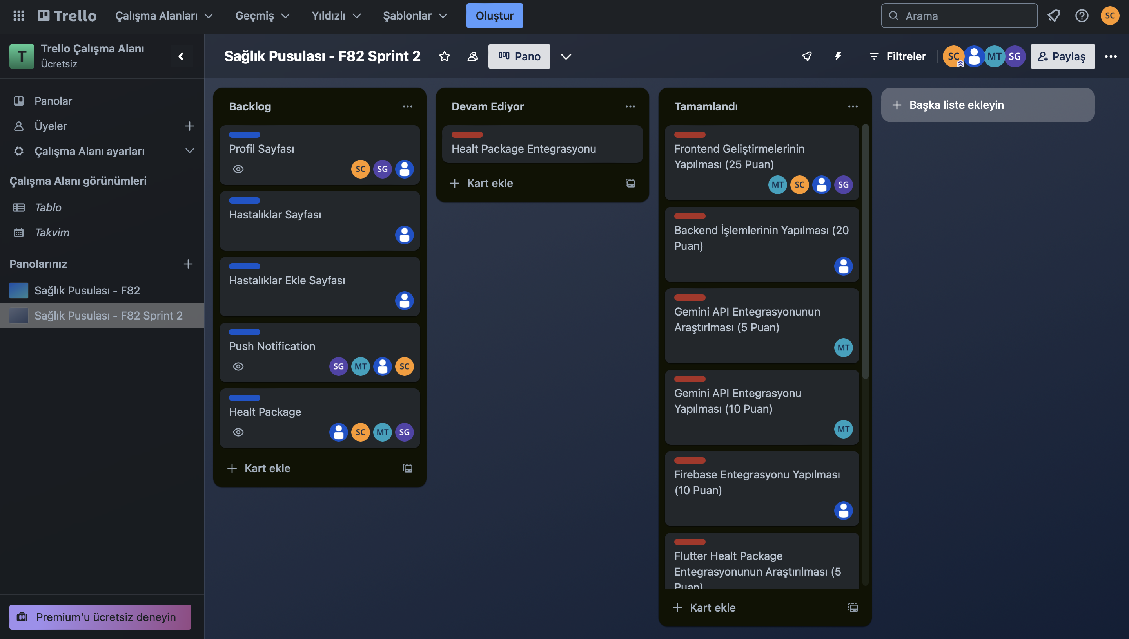Open Backlog list actions menu
This screenshot has width=1129, height=639.
(x=407, y=106)
